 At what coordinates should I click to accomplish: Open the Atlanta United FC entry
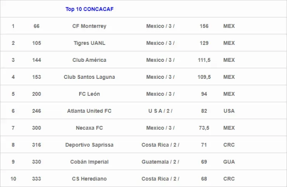click(x=89, y=111)
